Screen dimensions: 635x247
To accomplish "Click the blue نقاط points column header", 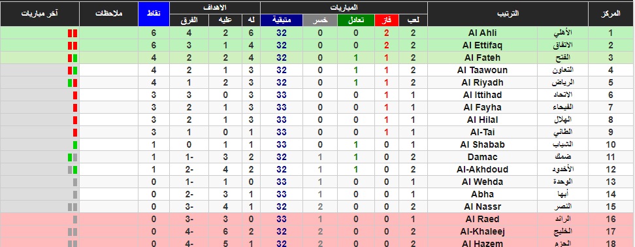I will coord(154,14).
